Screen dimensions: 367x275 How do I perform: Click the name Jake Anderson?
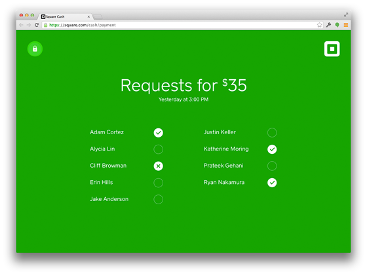point(109,199)
